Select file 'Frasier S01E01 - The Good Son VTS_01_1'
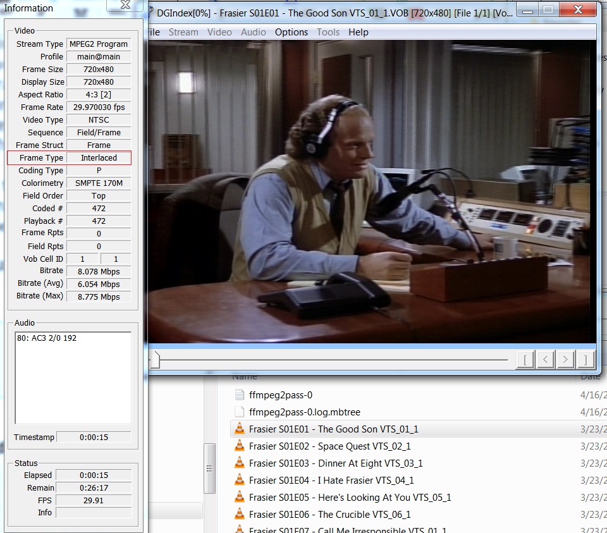The height and width of the screenshot is (533, 607). (334, 429)
